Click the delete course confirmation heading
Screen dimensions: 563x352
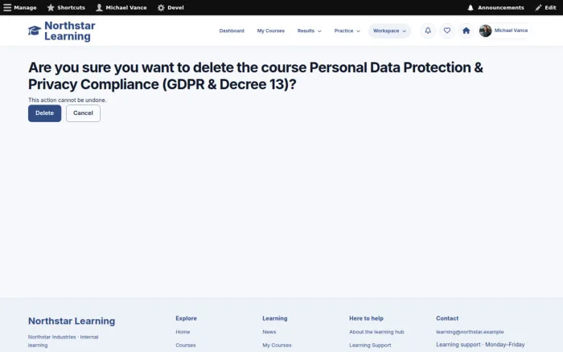[x=256, y=76]
